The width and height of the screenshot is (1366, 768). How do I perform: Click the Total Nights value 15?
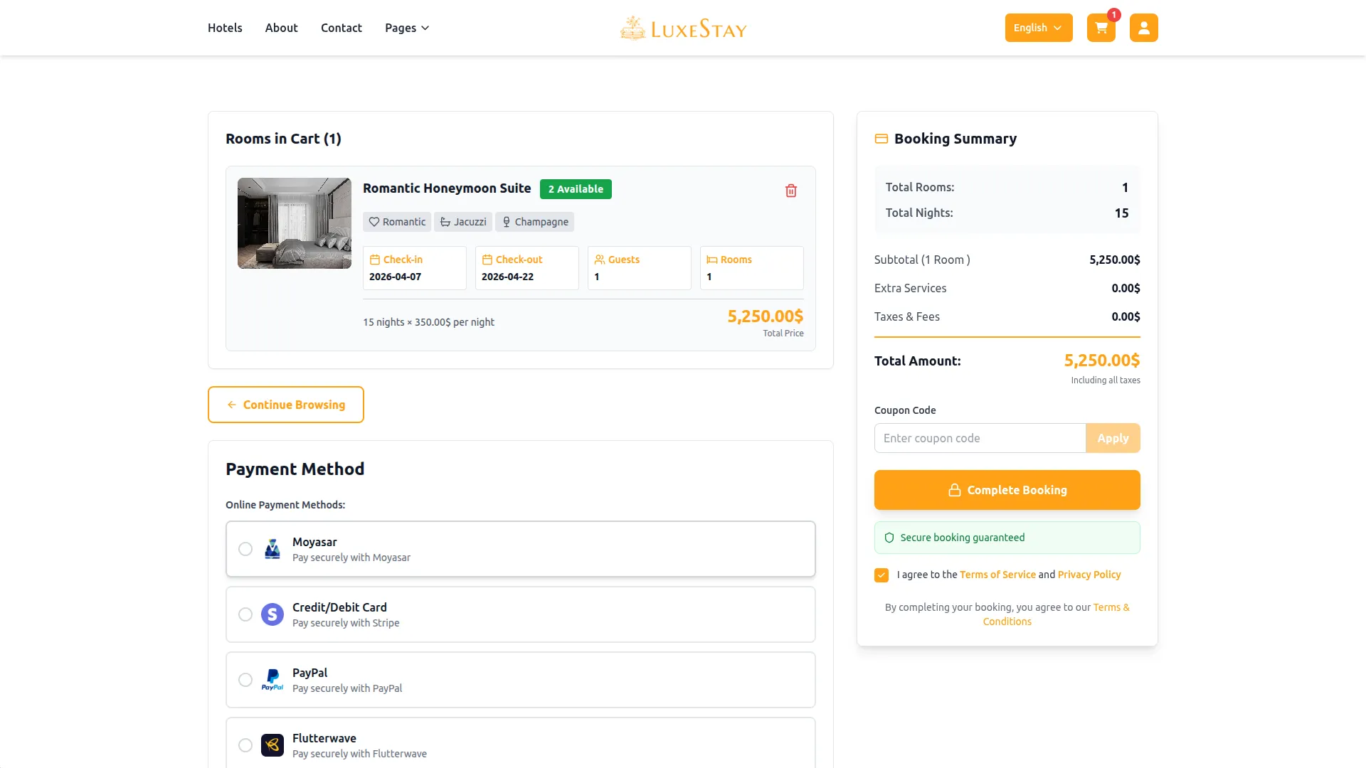point(1121,213)
